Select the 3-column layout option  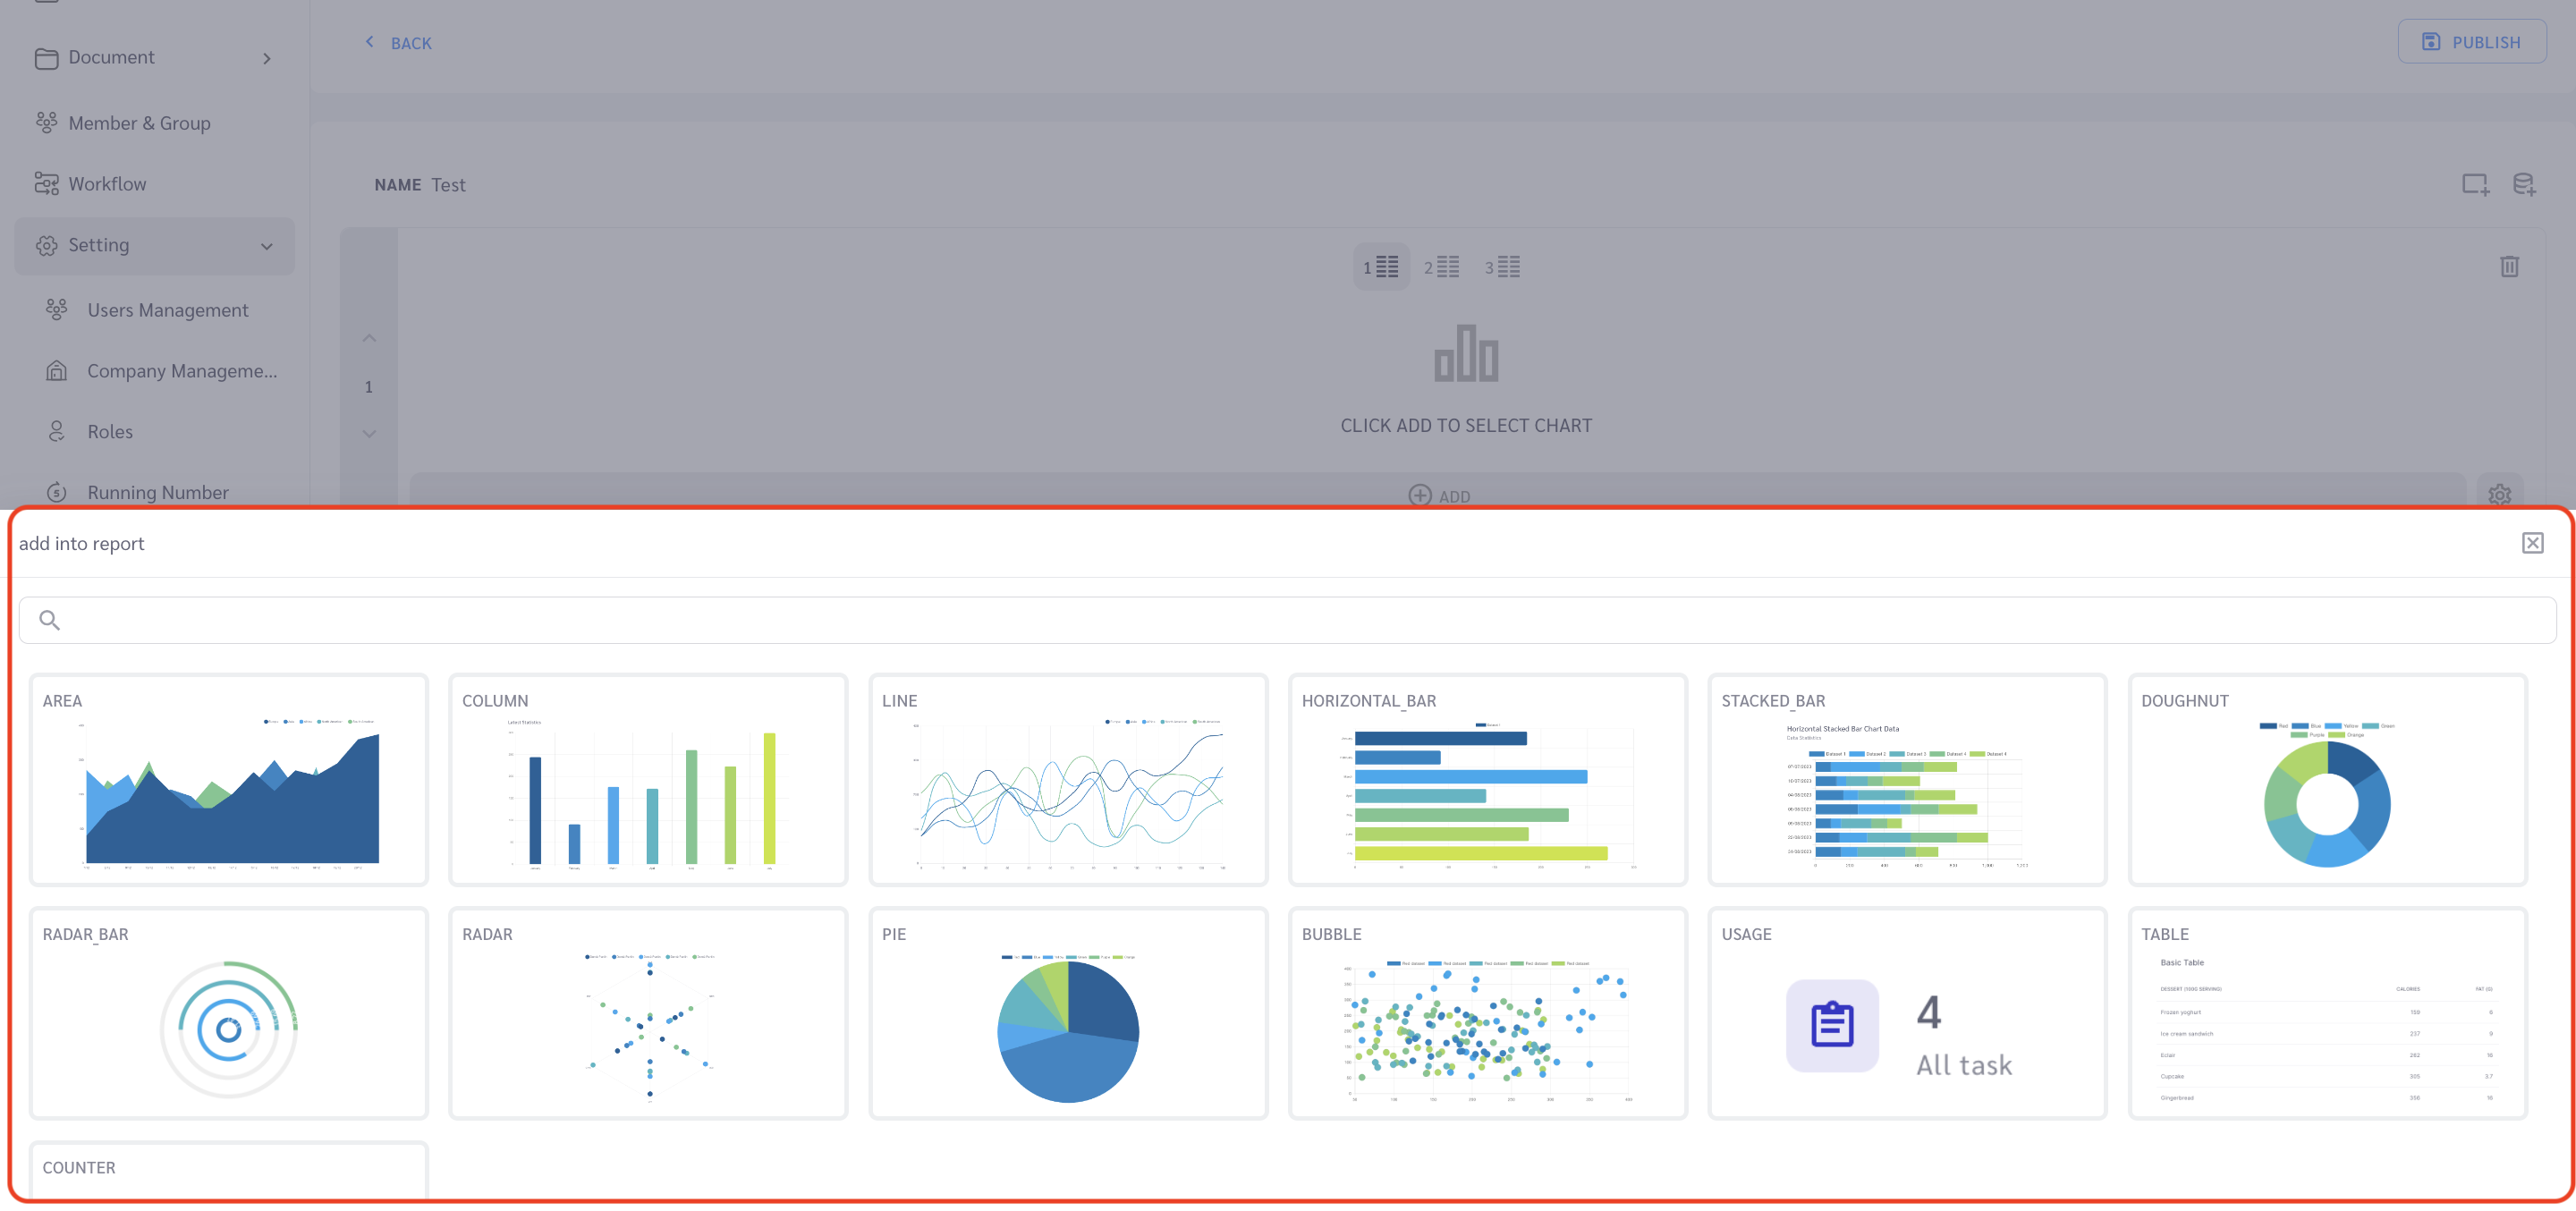pyautogui.click(x=1502, y=267)
